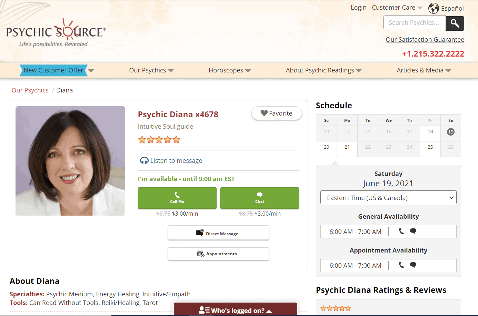This screenshot has width=478, height=316.
Task: Click the headphones Listen to message icon
Action: point(144,160)
